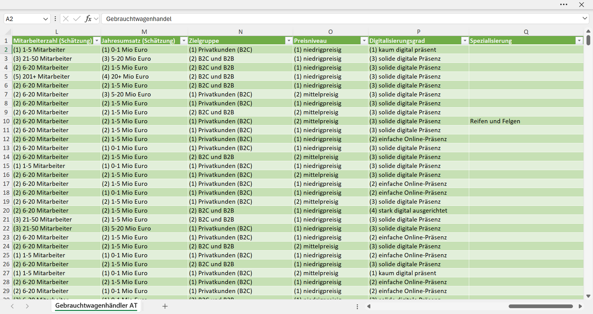
Task: Select column P header
Action: click(418, 32)
